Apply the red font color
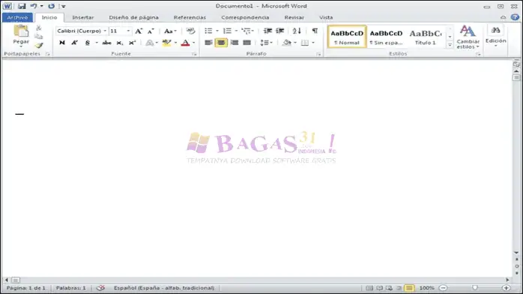Image resolution: width=523 pixels, height=294 pixels. coord(186,43)
